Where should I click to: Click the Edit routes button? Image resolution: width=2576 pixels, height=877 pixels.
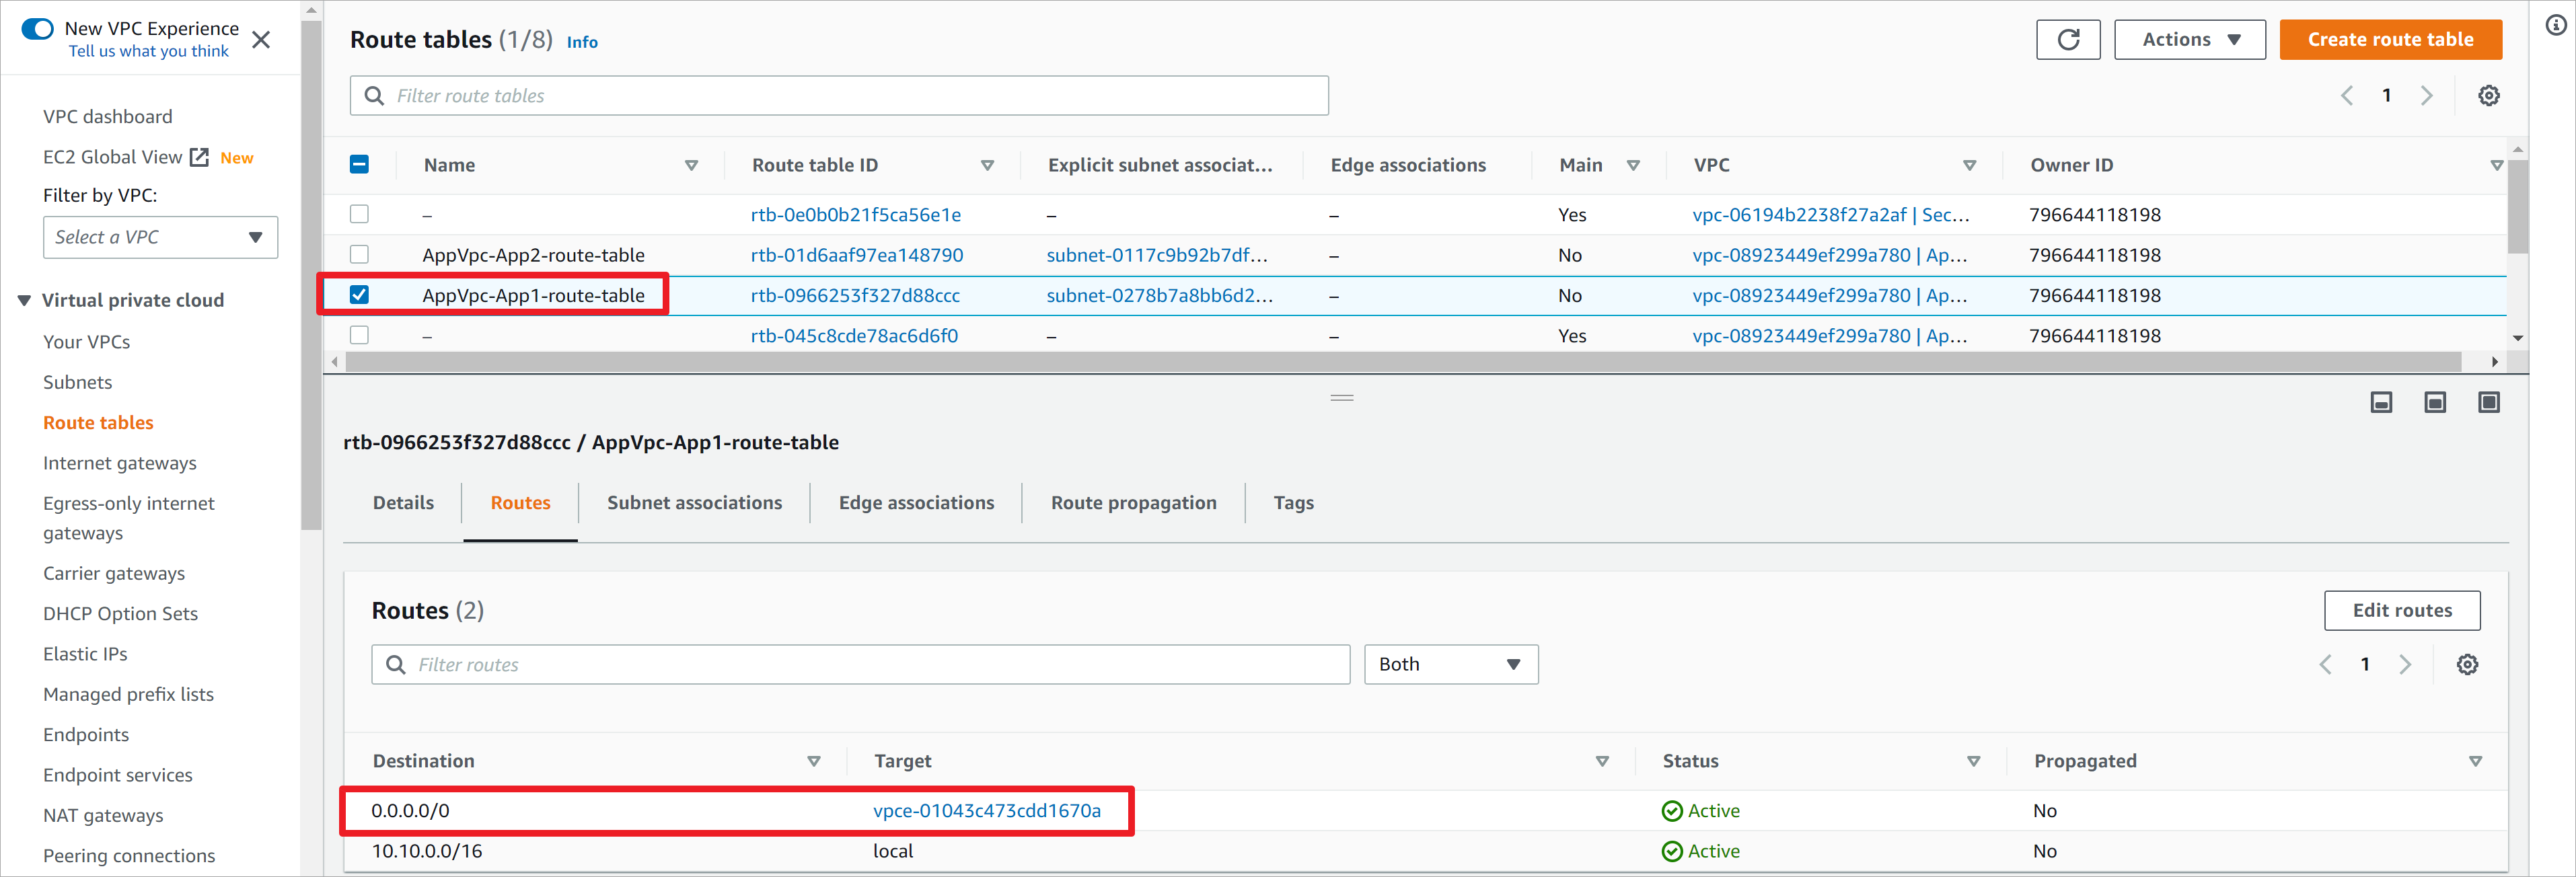2401,611
